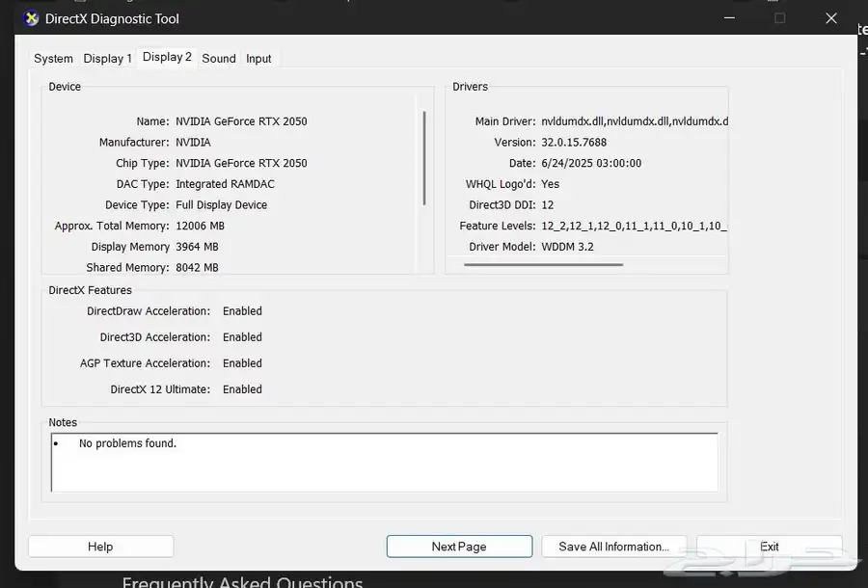This screenshot has width=868, height=588.
Task: Click the 3964 MB display memory value
Action: tap(197, 247)
